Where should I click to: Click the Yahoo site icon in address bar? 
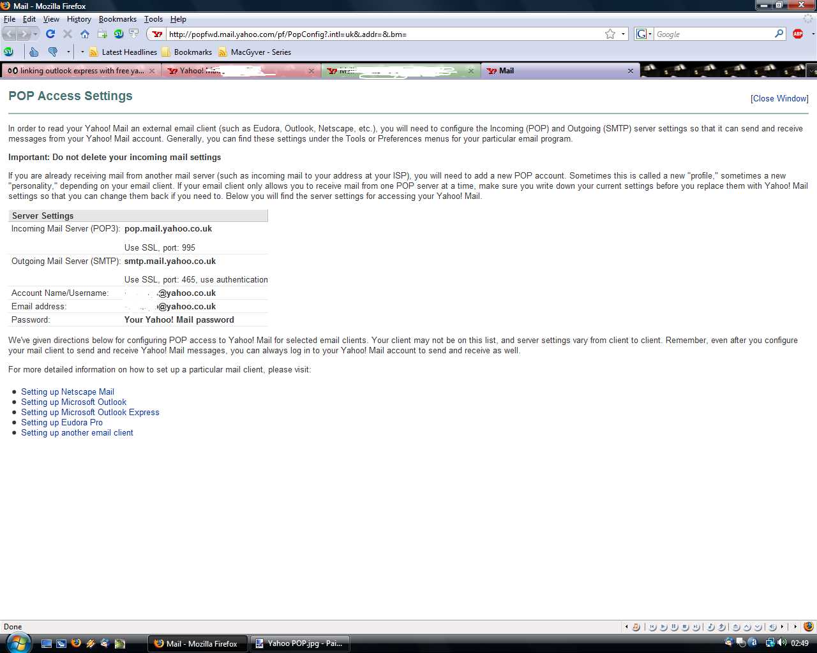(157, 34)
